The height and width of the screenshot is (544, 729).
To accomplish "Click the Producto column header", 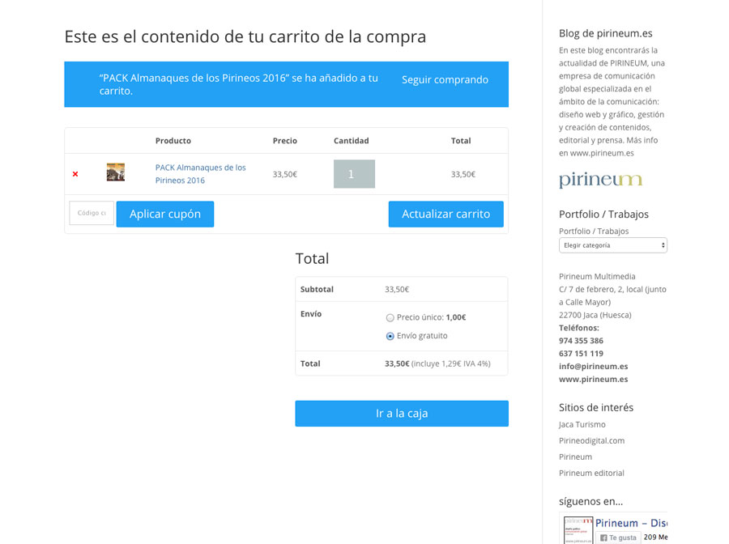I will point(173,141).
